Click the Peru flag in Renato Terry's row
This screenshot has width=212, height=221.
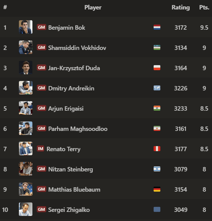click(157, 149)
